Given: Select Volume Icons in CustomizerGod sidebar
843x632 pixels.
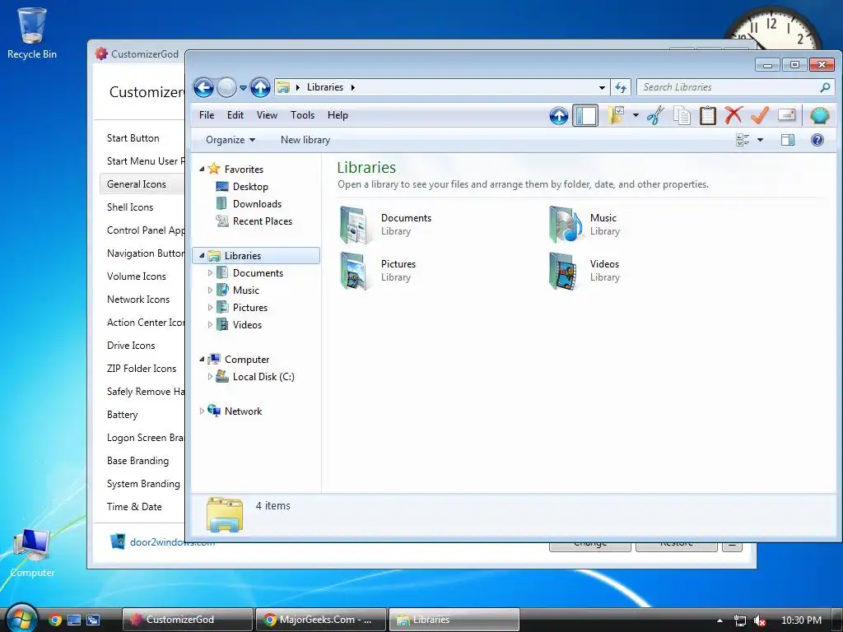Looking at the screenshot, I should pyautogui.click(x=137, y=276).
